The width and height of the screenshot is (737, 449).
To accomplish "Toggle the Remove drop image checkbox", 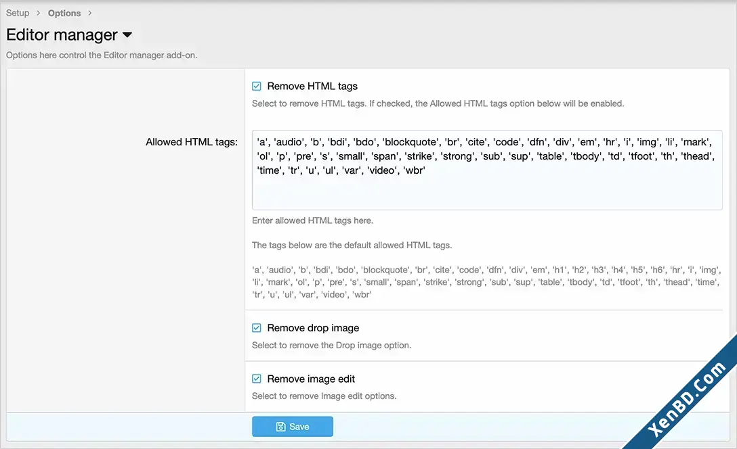I will (256, 327).
